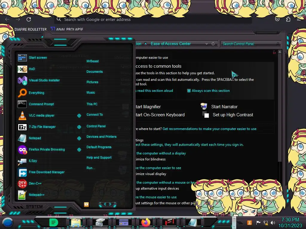Open Visual Studio Installer icon

click(x=22, y=81)
